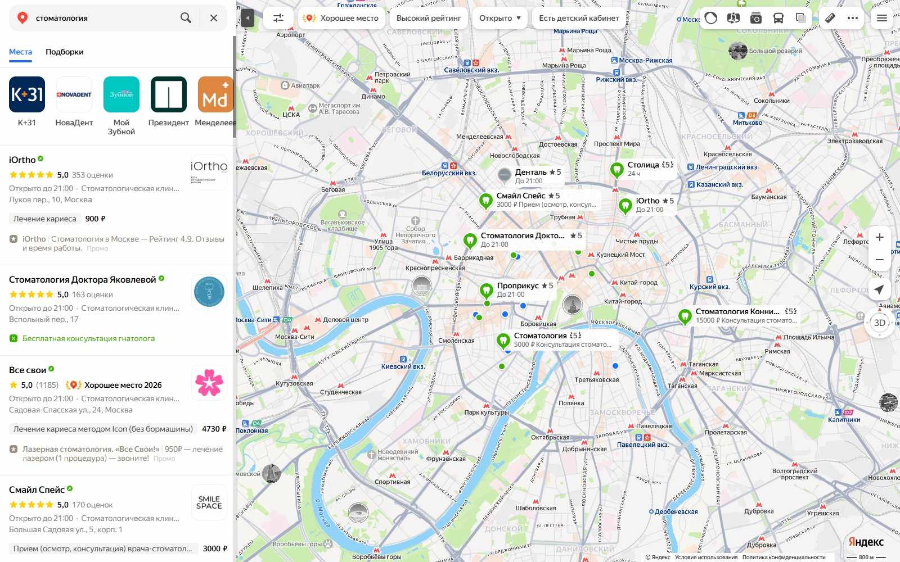This screenshot has height=562, width=900.
Task: Click the Все свои flower logo
Action: point(209,383)
